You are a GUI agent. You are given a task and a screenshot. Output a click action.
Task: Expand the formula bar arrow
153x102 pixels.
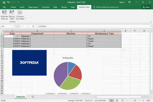point(151,26)
